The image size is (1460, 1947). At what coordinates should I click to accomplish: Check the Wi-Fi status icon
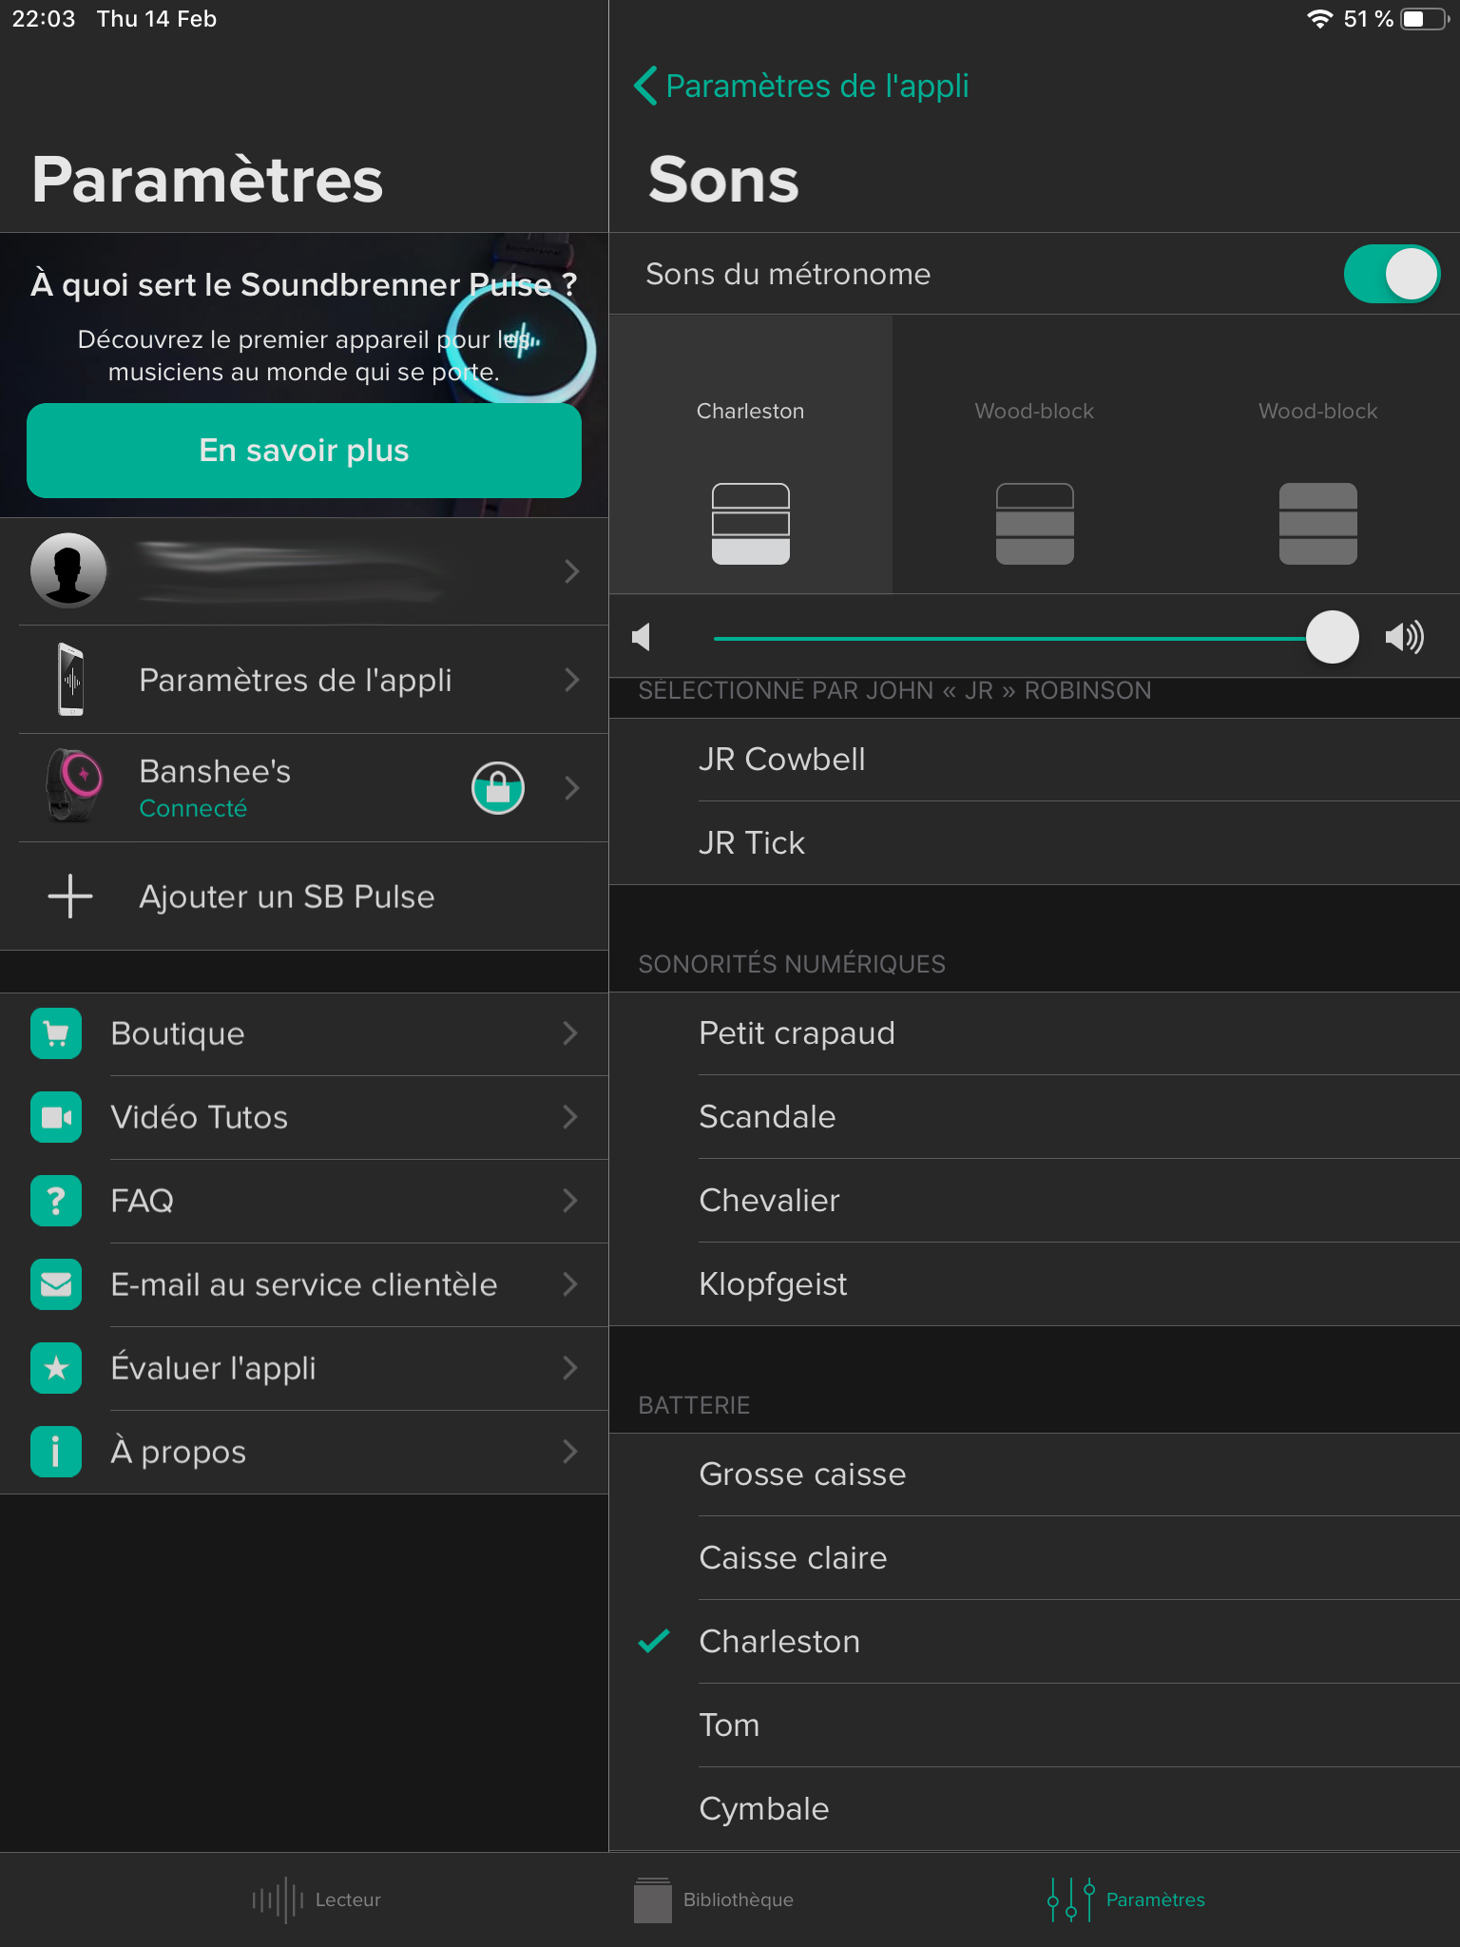1319,19
